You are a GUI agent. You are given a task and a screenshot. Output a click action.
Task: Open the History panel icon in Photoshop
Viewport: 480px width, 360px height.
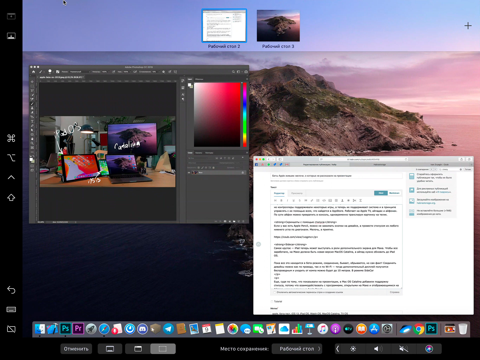(183, 81)
